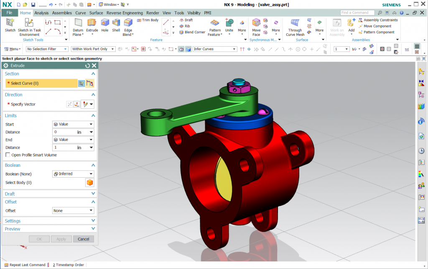
Task: Switch to the Analysis ribbon tab
Action: tap(41, 13)
